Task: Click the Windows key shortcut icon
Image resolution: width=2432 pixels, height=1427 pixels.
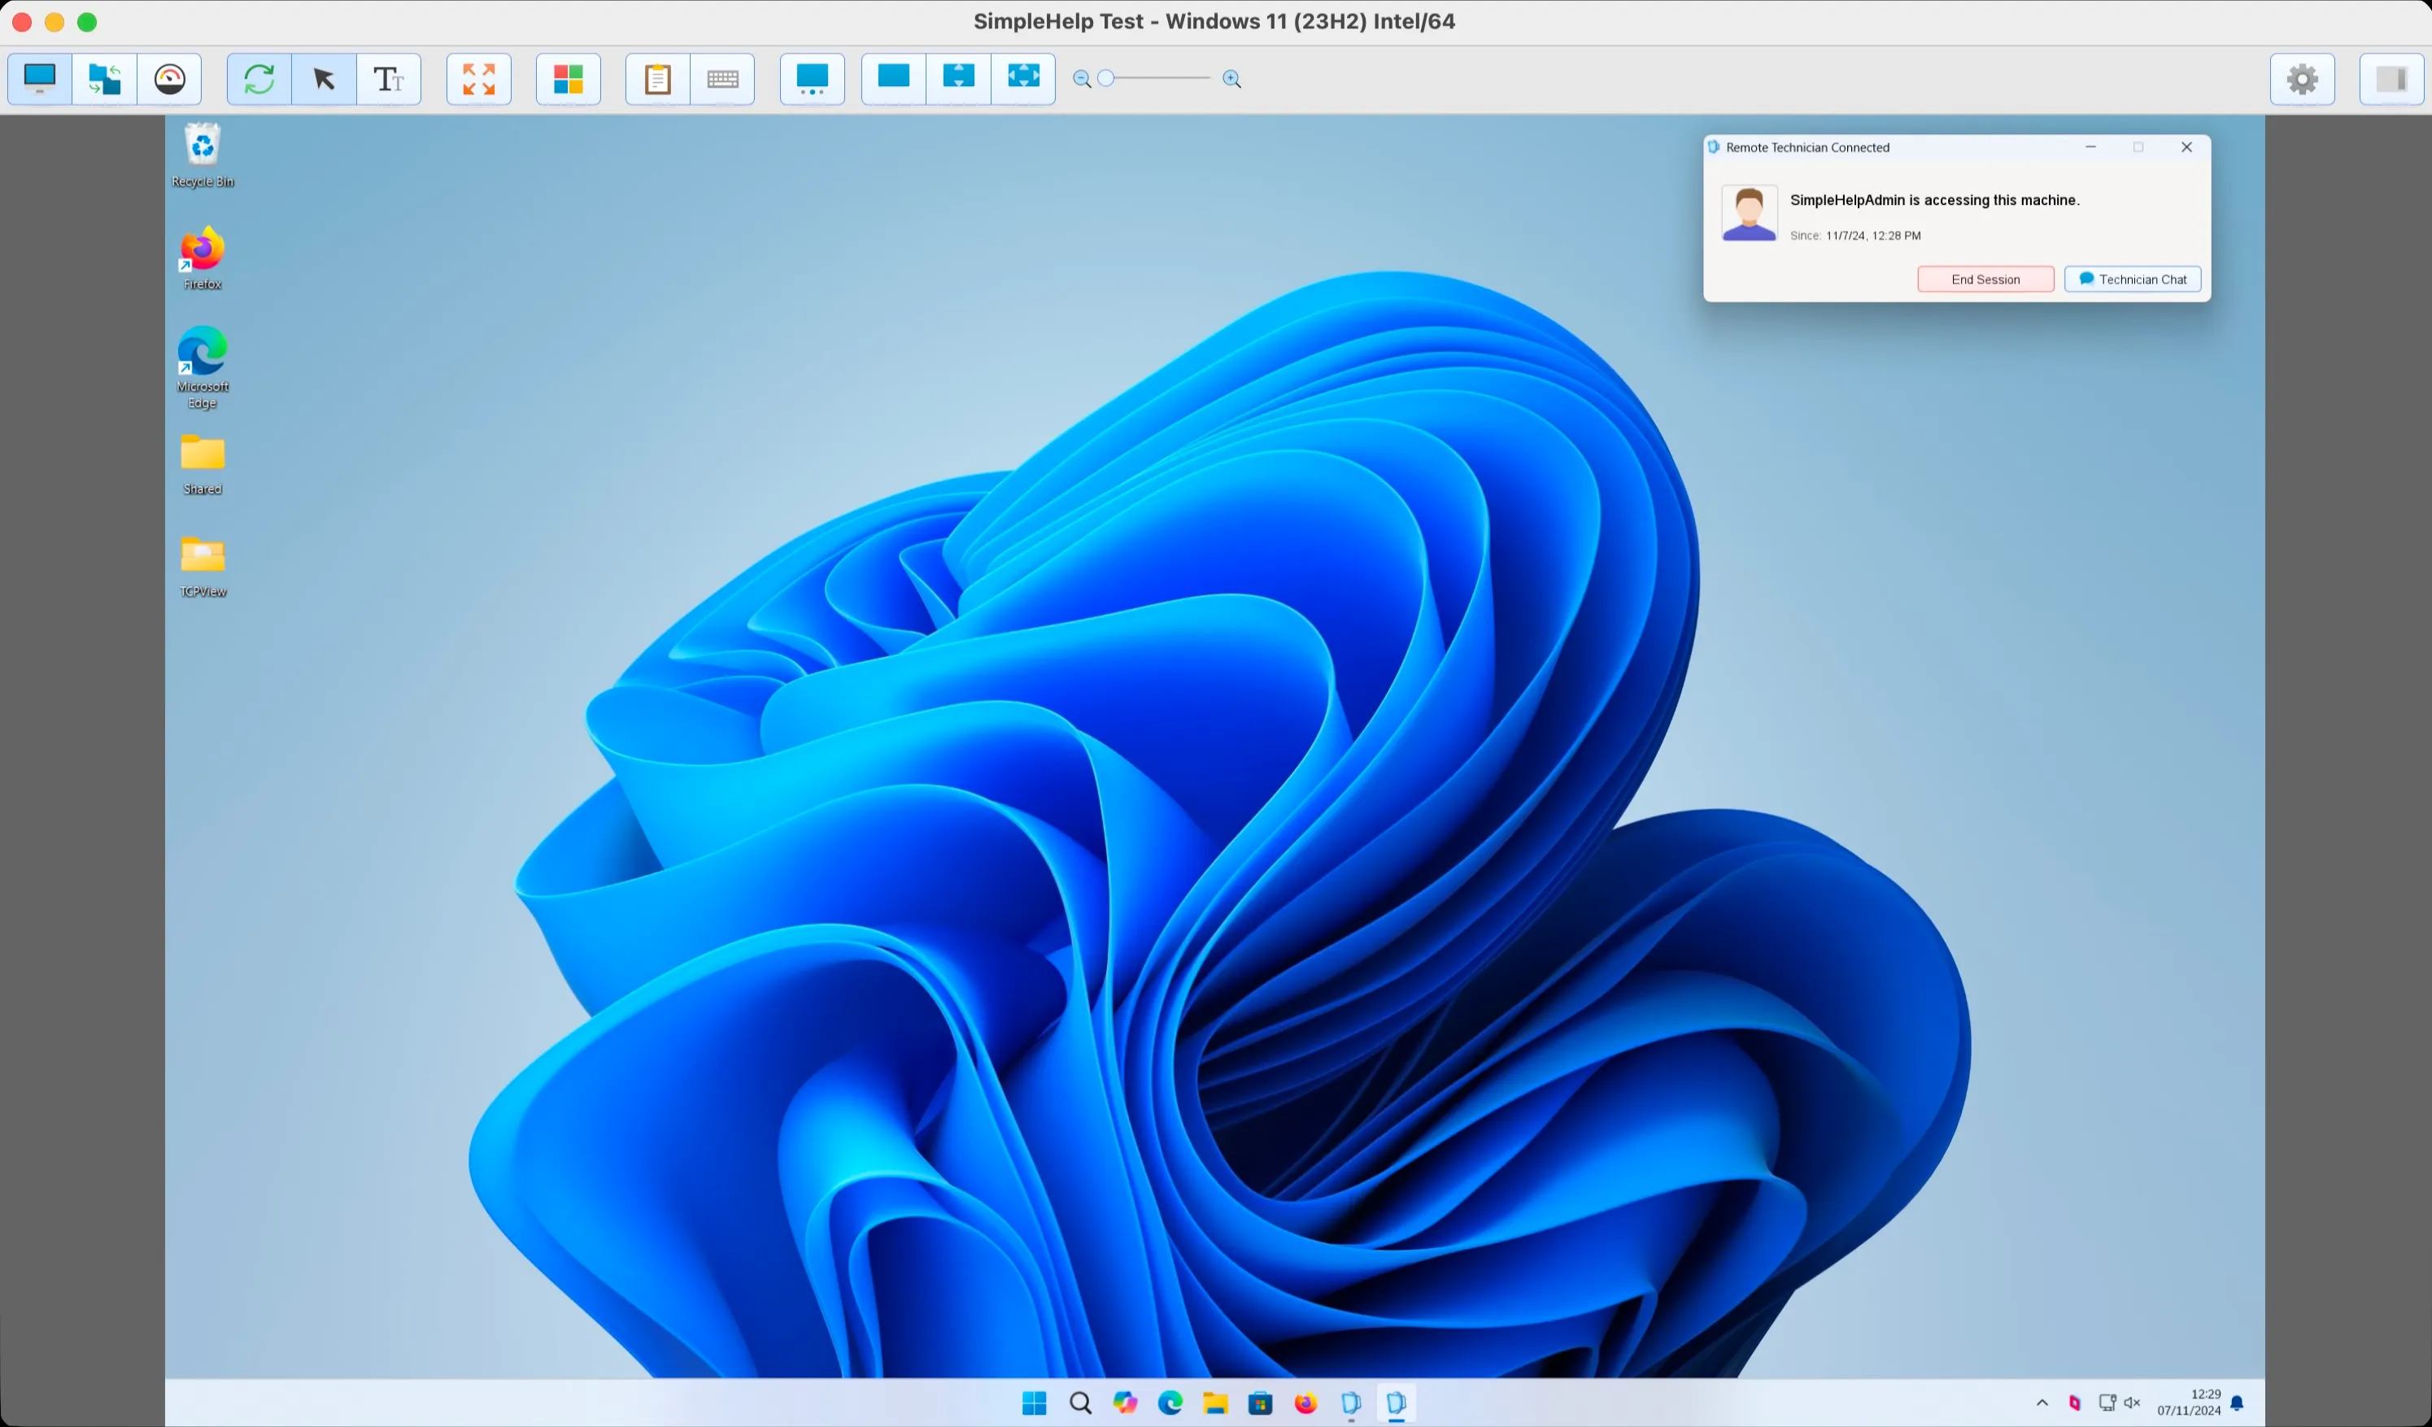Action: tap(569, 79)
